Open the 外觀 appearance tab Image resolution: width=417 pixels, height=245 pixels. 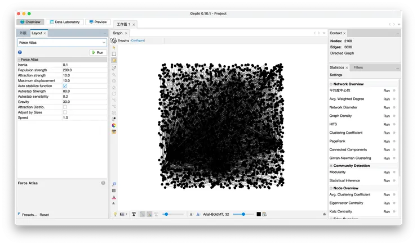point(23,33)
